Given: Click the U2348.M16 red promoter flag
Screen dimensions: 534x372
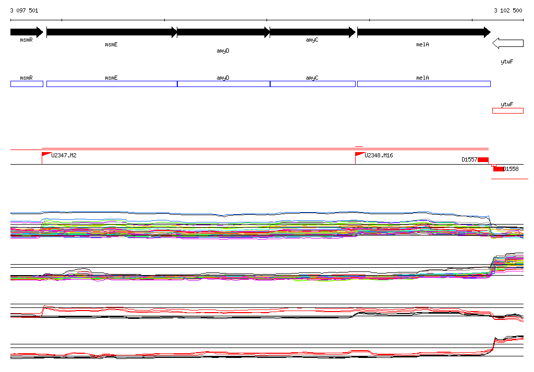Looking at the screenshot, I should point(360,155).
